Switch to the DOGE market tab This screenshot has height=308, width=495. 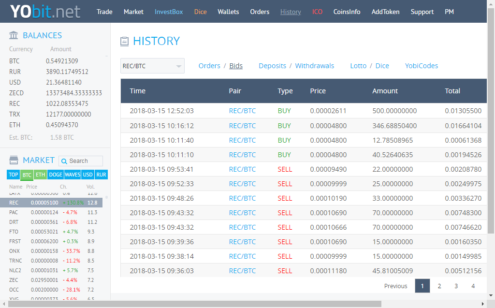pyautogui.click(x=56, y=175)
